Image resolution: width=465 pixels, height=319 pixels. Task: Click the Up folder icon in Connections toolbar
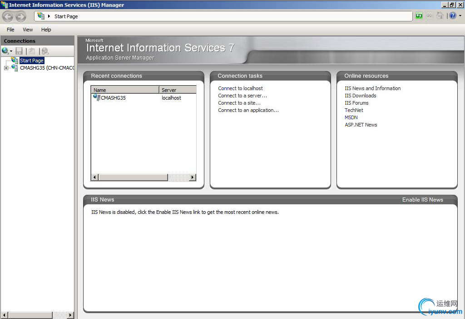click(x=32, y=51)
